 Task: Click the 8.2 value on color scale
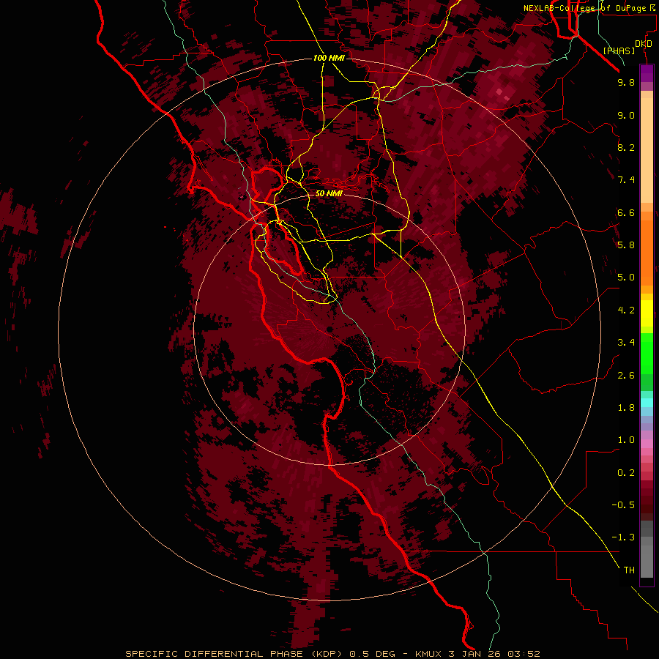[626, 147]
